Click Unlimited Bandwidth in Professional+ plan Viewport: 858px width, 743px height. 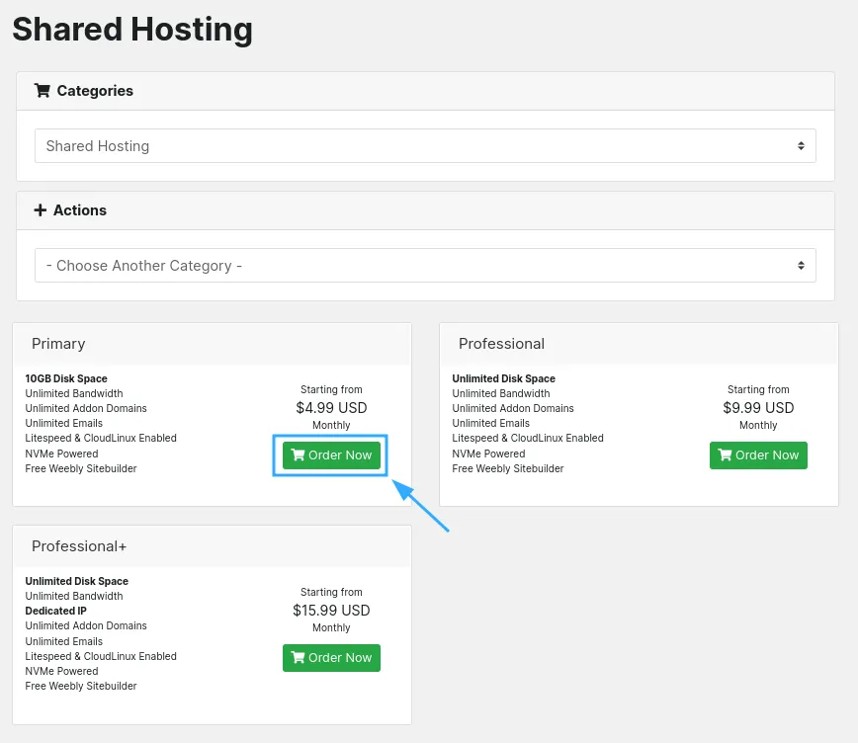[74, 596]
